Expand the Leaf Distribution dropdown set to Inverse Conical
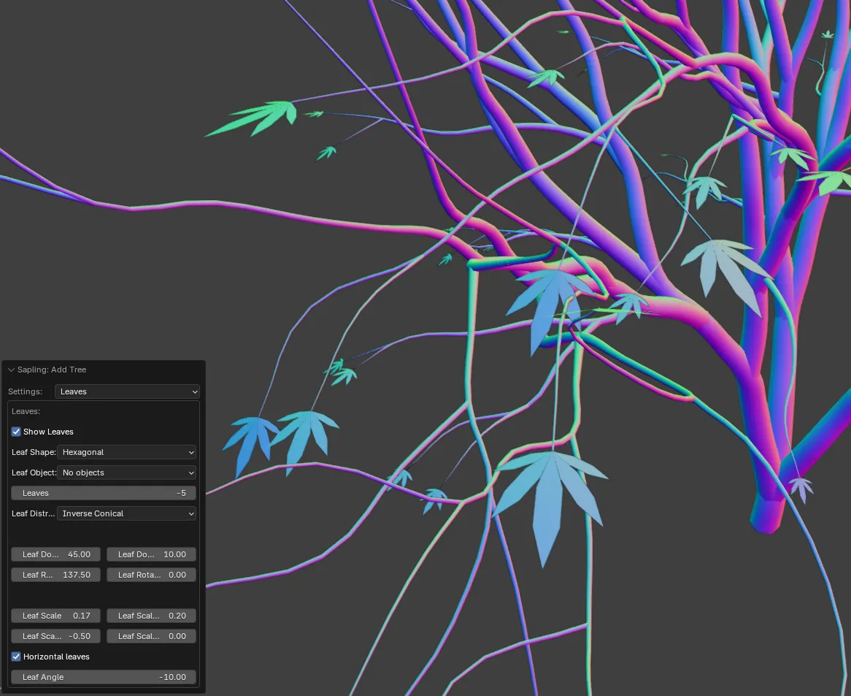The width and height of the screenshot is (851, 696). point(127,513)
